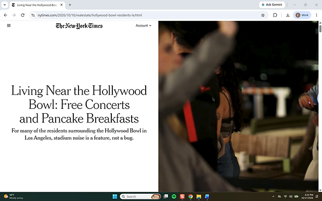Open the weather widget showing Mostly sunny
Viewport: 322px width, 201px height.
point(14,196)
